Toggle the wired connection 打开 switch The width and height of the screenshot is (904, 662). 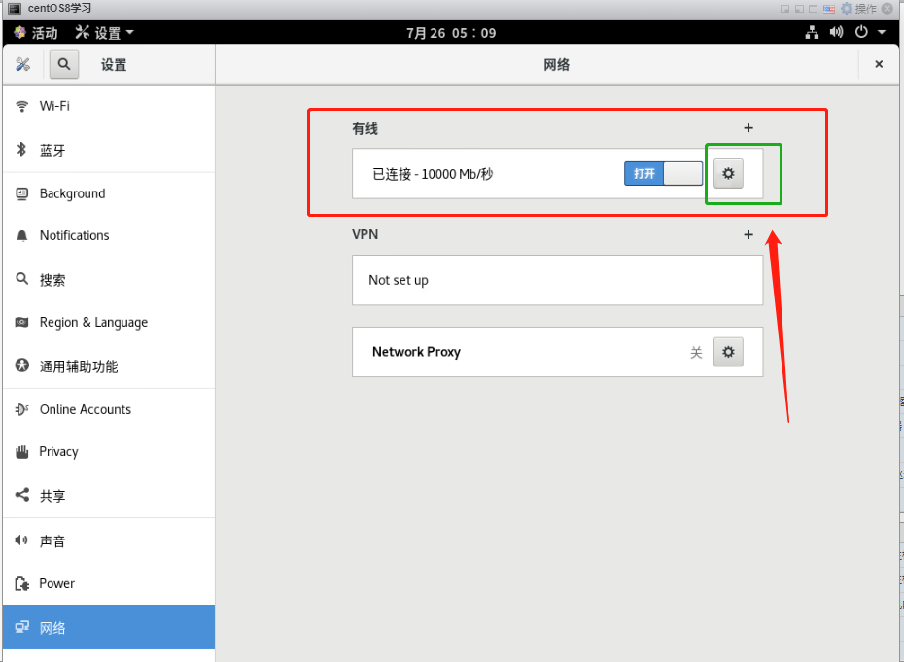663,174
